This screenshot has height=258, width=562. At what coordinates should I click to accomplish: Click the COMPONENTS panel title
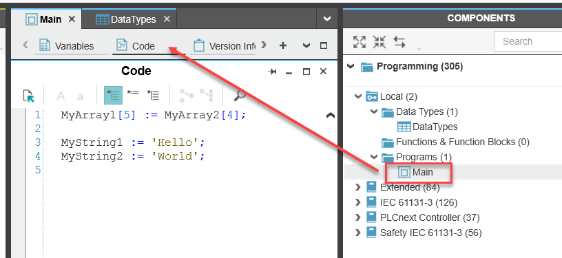tap(481, 18)
